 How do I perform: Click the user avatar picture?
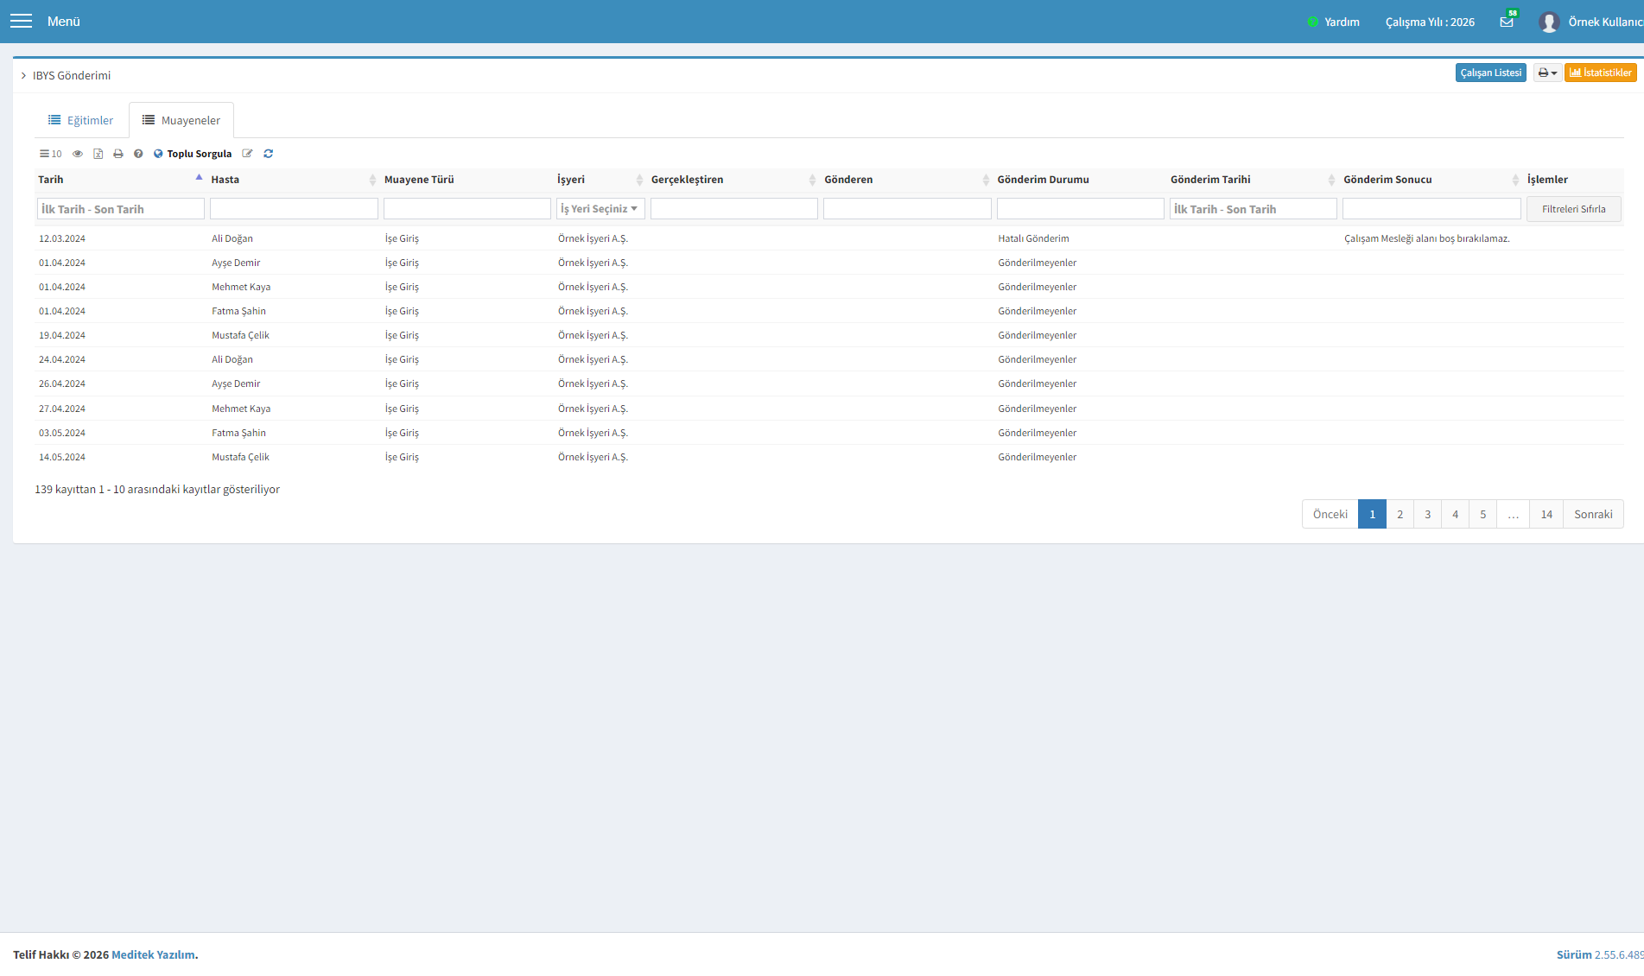[1549, 22]
